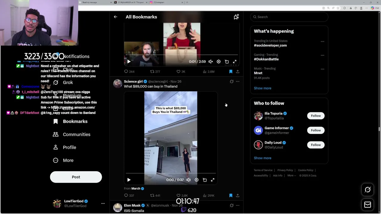Remove bookmark from the top post
This screenshot has width=381, height=214.
tap(231, 72)
